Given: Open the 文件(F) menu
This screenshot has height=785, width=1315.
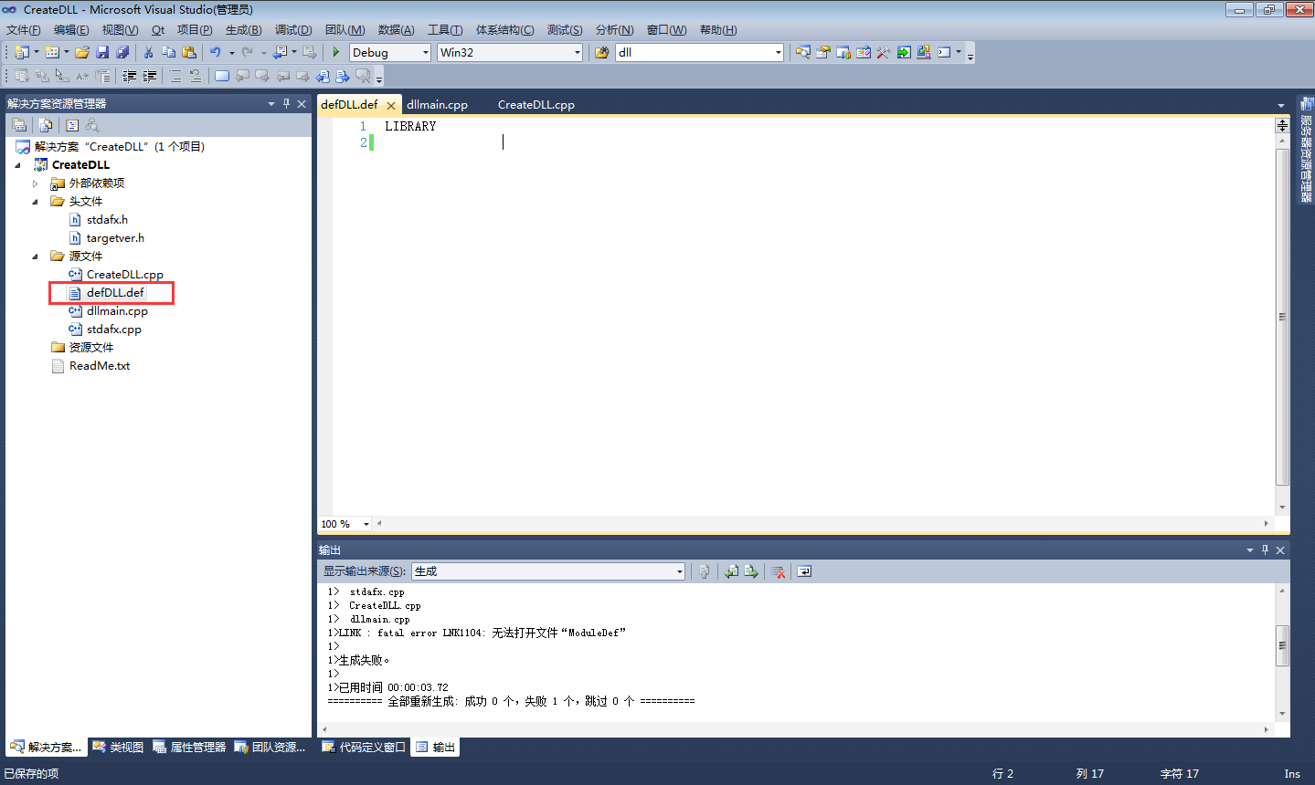Looking at the screenshot, I should [23, 30].
